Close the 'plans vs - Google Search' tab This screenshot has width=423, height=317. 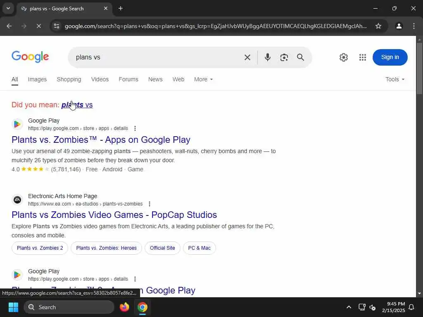tap(105, 8)
